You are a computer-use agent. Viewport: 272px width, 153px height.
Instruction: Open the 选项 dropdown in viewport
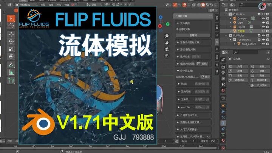213,11
